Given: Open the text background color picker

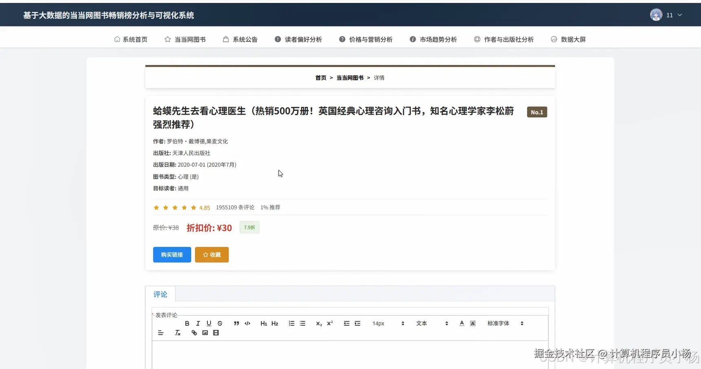Looking at the screenshot, I should (x=472, y=323).
